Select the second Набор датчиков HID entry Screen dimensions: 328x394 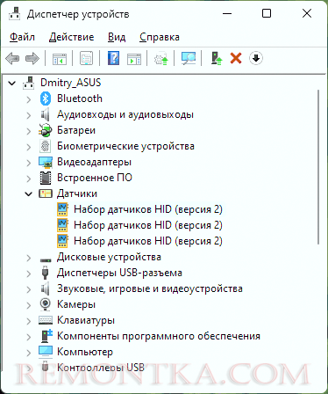148,225
